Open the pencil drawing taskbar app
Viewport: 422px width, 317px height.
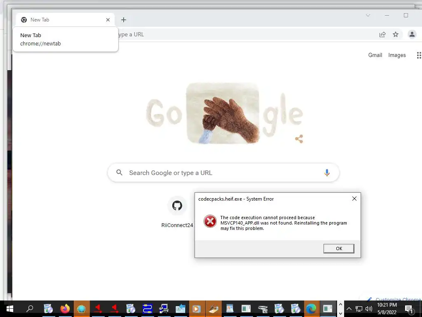click(213, 309)
